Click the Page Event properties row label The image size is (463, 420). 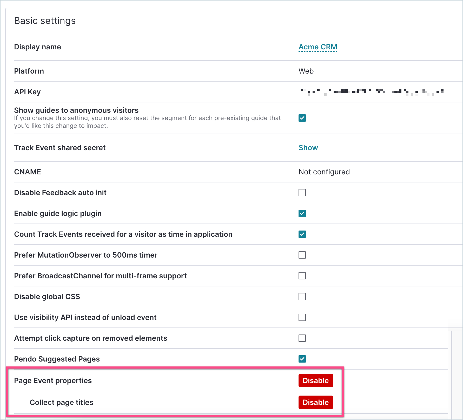[x=53, y=380]
